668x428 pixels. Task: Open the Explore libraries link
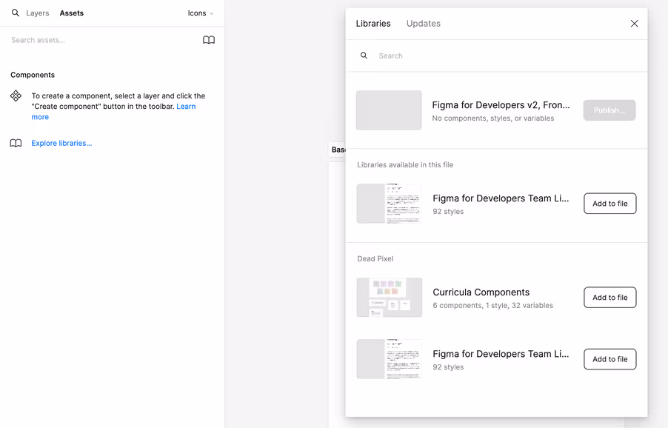click(x=61, y=143)
